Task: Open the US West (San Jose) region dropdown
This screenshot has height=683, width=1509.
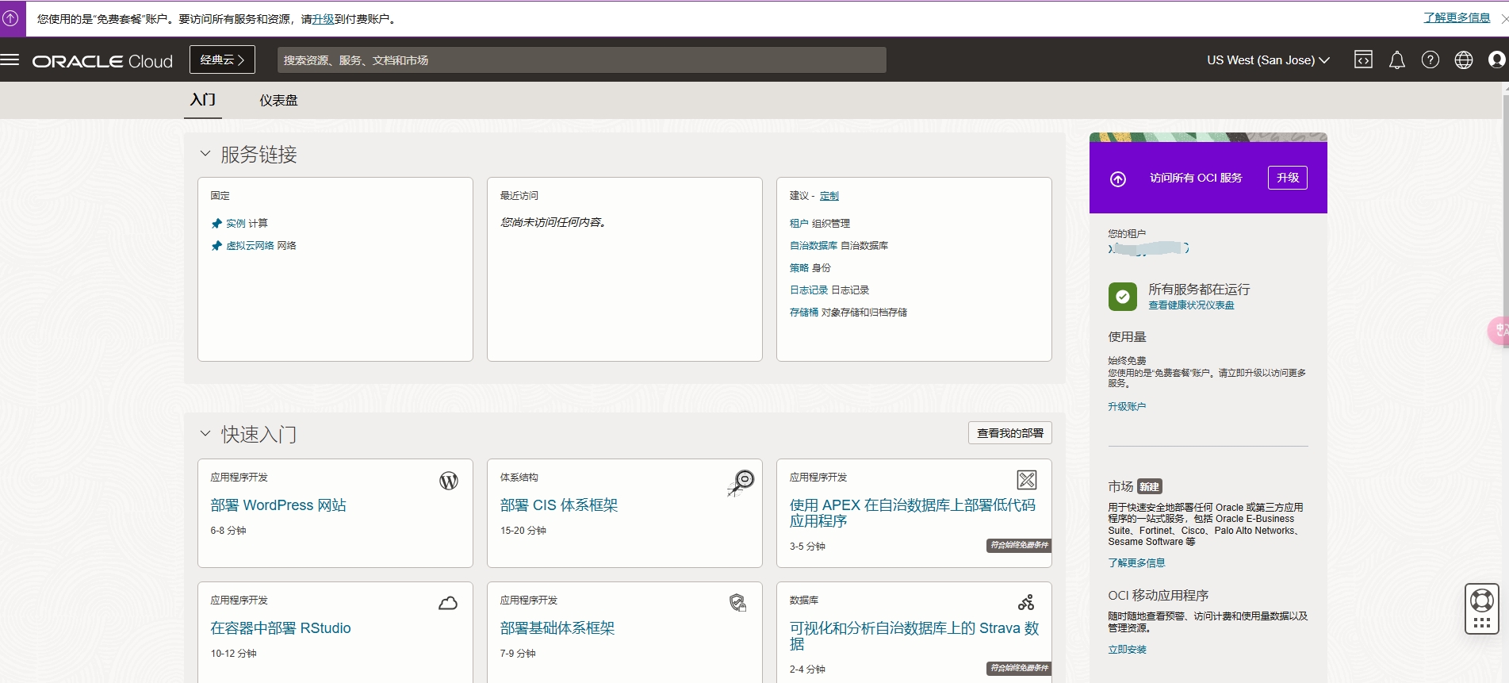Action: 1268,60
